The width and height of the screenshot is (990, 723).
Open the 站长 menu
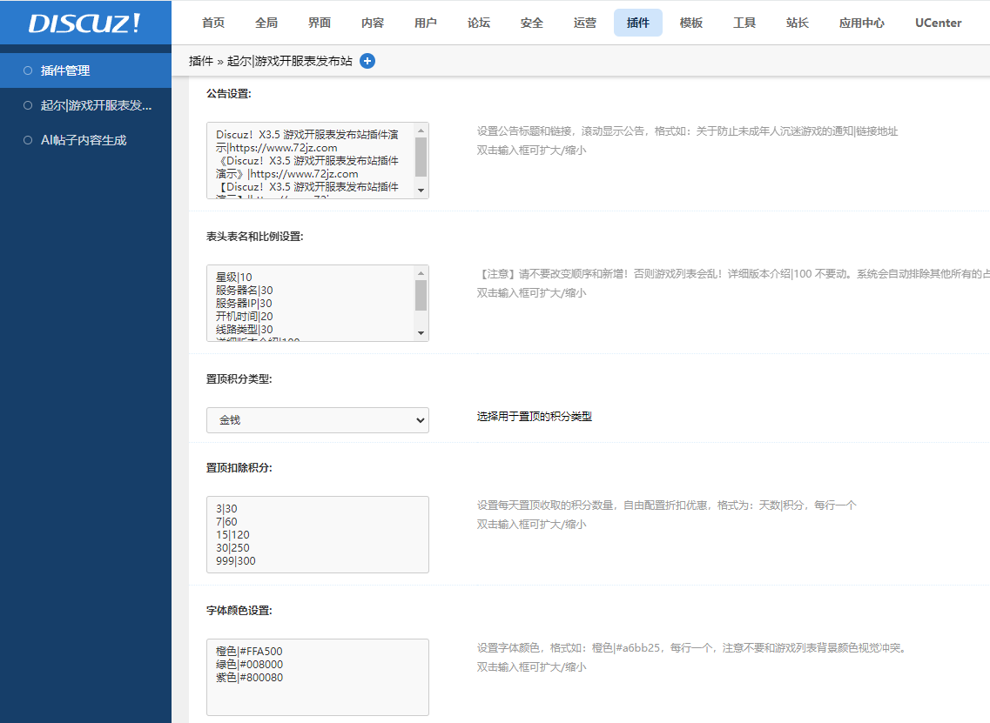(x=798, y=23)
